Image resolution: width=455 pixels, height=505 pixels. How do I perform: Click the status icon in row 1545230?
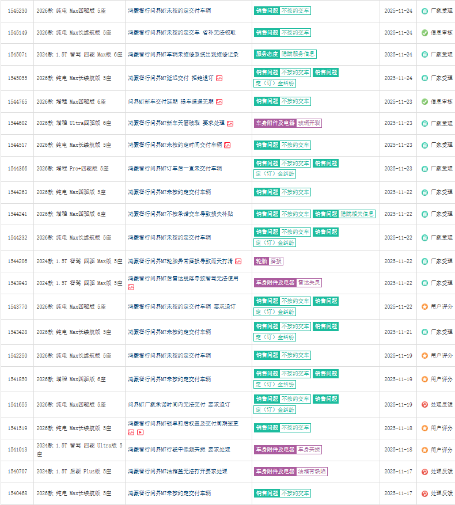(424, 11)
